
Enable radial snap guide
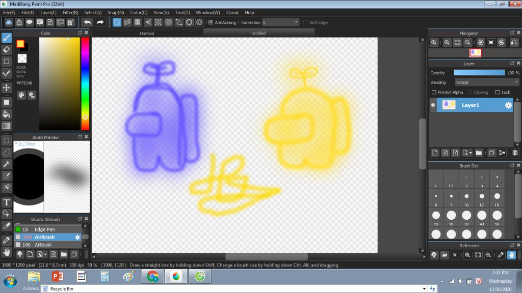158,22
